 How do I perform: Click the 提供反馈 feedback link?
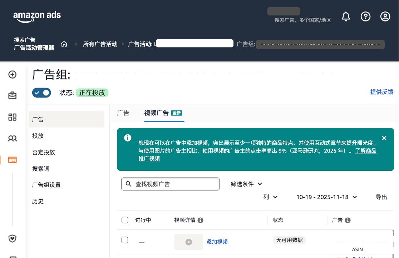coord(381,92)
